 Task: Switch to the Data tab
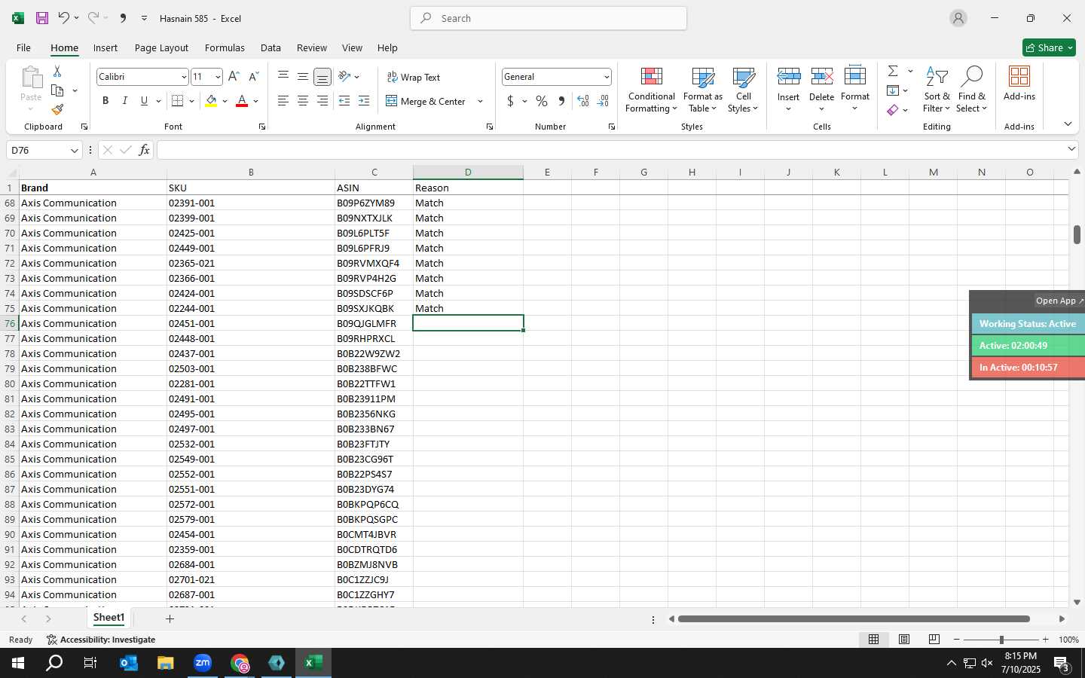pyautogui.click(x=270, y=47)
